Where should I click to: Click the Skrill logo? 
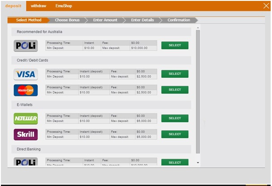tap(26, 135)
